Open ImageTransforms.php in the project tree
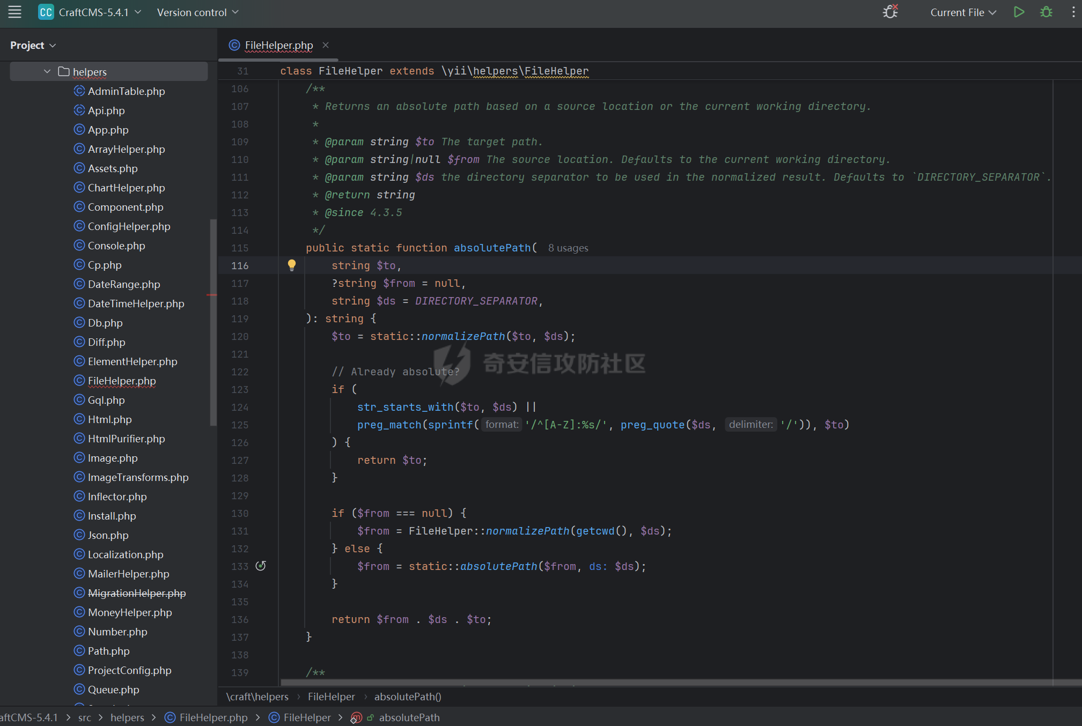1082x726 pixels. pyautogui.click(x=138, y=477)
